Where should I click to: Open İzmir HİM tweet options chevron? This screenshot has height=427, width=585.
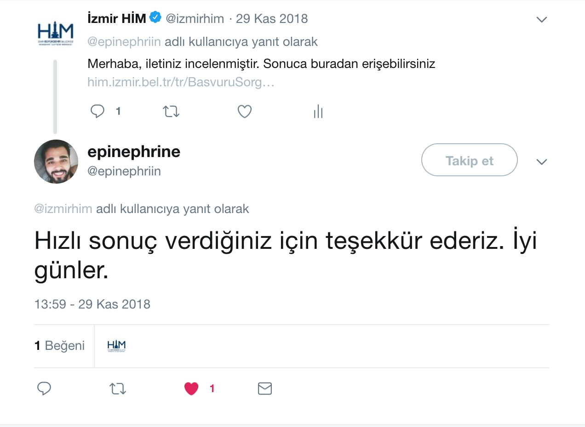542,19
